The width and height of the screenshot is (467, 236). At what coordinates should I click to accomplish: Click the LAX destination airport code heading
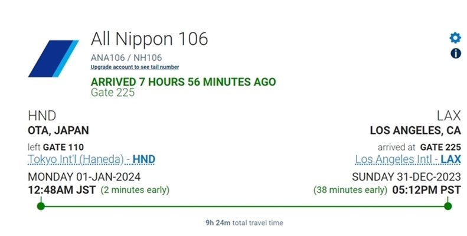tap(448, 116)
